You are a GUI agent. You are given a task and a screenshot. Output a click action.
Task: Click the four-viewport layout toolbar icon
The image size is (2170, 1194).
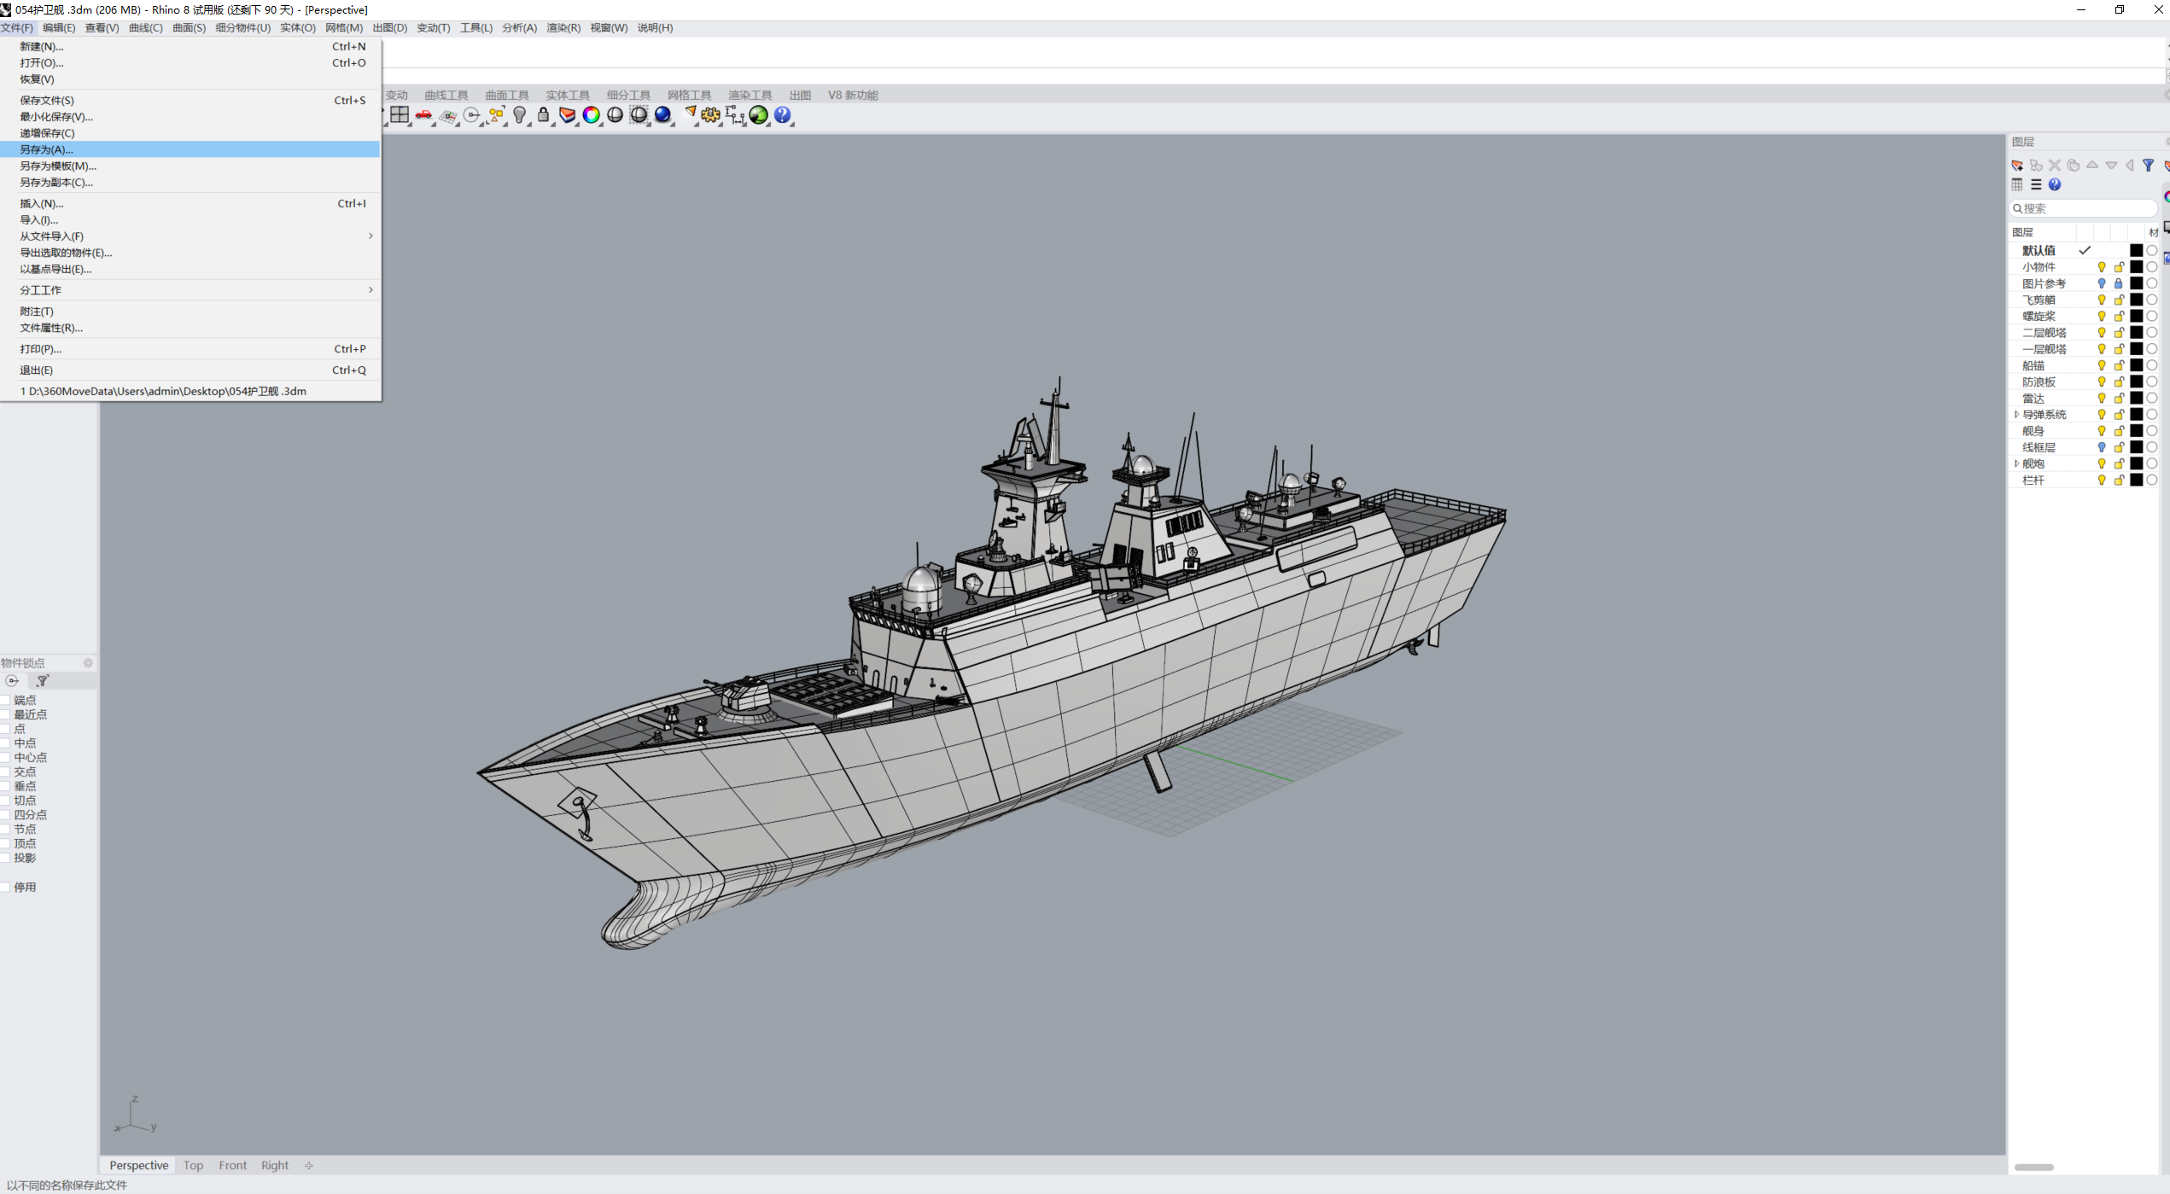[400, 114]
